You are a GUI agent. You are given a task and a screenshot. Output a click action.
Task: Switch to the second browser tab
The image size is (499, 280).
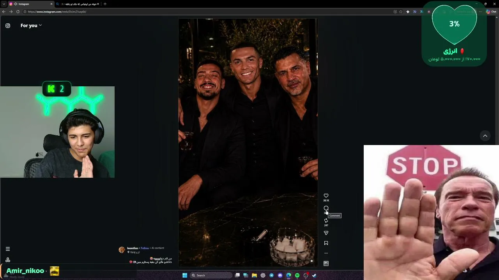click(x=78, y=4)
